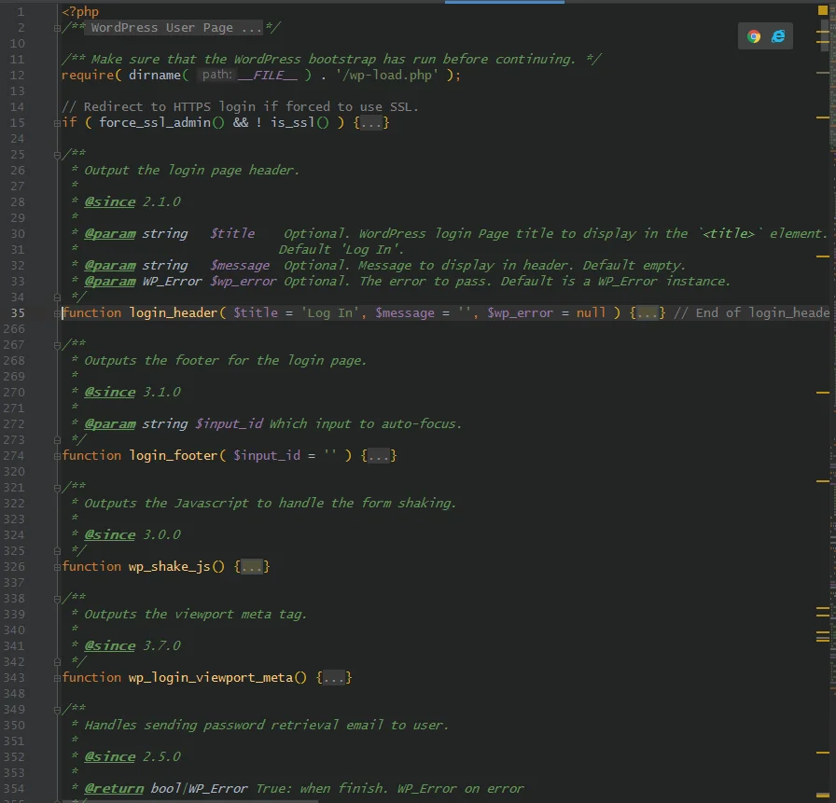Click the dirname call on line 12
Viewport: 836px width, 803px height.
pyautogui.click(x=155, y=76)
